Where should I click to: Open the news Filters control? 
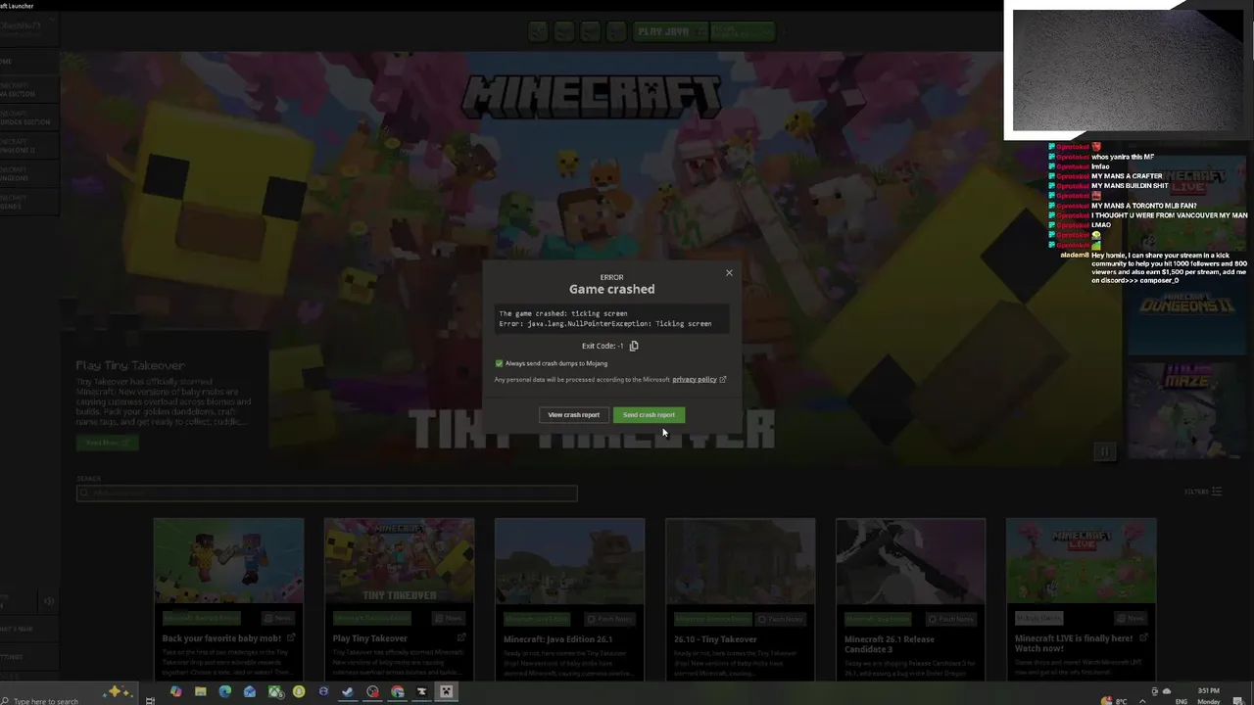[1202, 492]
